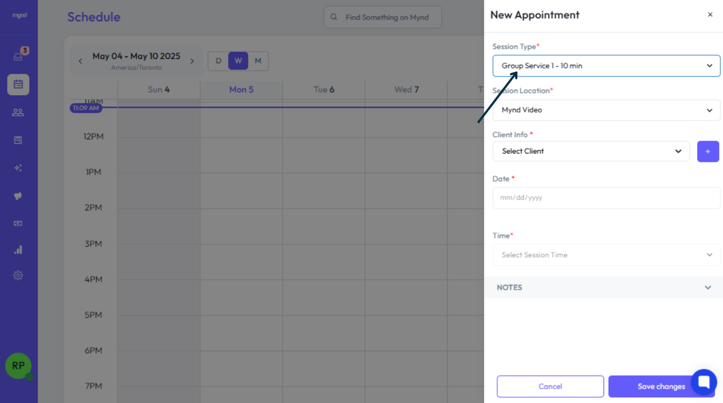The image size is (723, 403).
Task: Click the chat support bubble icon
Action: tap(704, 382)
